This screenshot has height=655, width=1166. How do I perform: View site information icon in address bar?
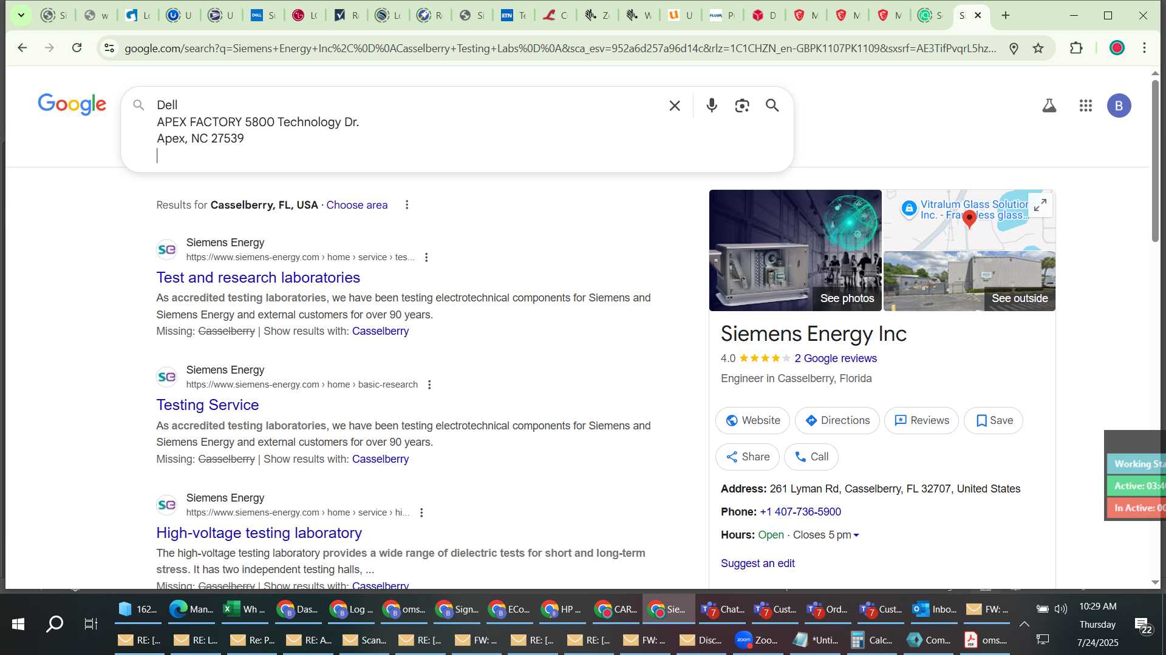[x=109, y=48]
